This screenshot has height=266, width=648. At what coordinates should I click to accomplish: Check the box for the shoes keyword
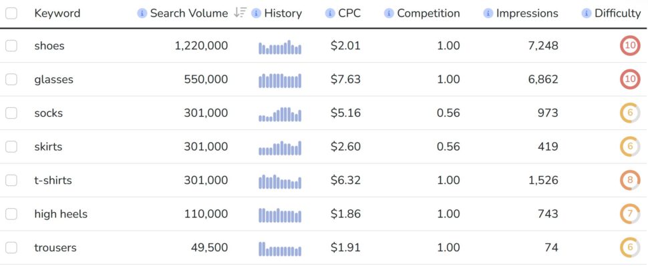pos(11,46)
